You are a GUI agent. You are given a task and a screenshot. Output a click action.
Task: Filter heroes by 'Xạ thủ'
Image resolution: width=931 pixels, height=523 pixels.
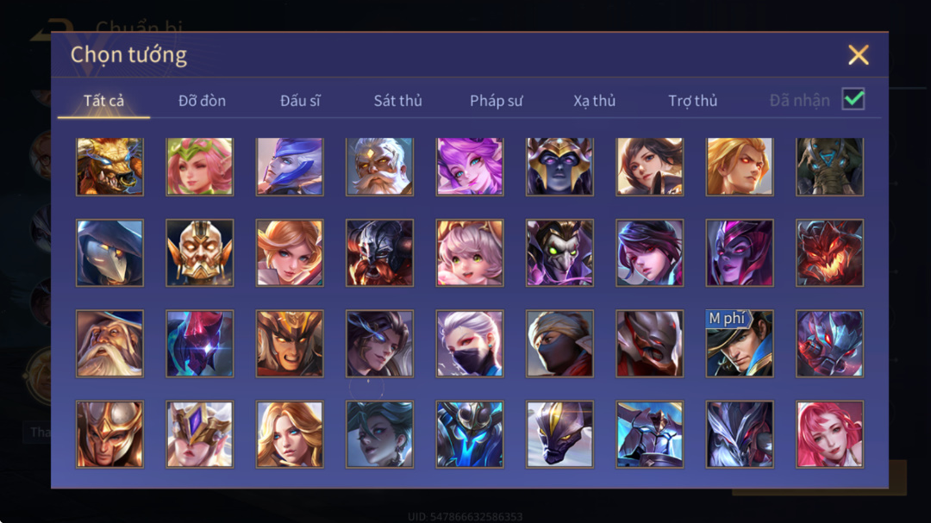[594, 101]
